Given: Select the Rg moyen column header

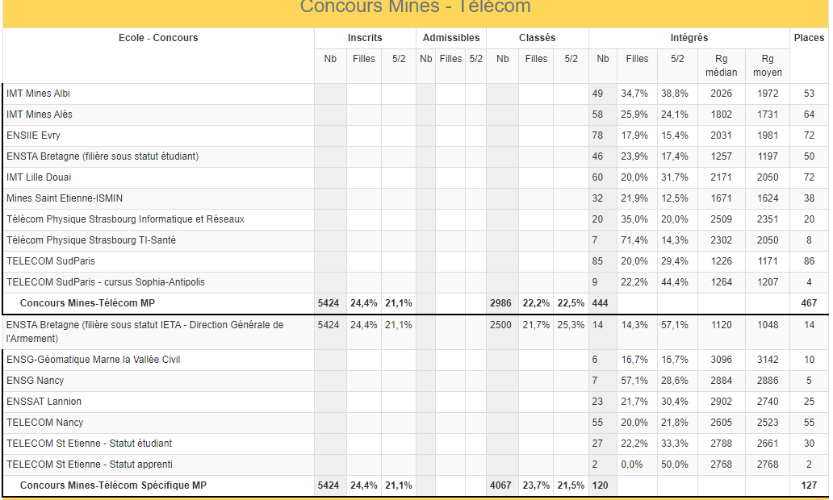Looking at the screenshot, I should (x=768, y=65).
